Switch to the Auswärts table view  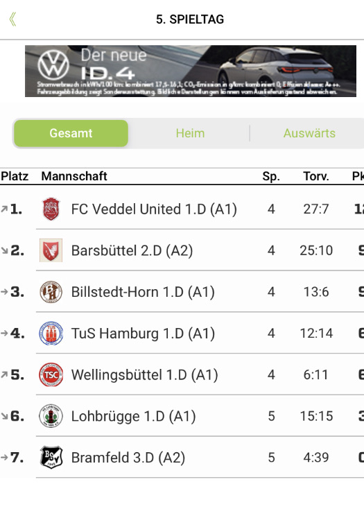[309, 133]
